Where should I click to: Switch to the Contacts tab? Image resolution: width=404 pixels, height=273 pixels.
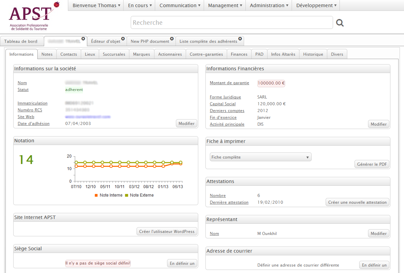point(69,54)
